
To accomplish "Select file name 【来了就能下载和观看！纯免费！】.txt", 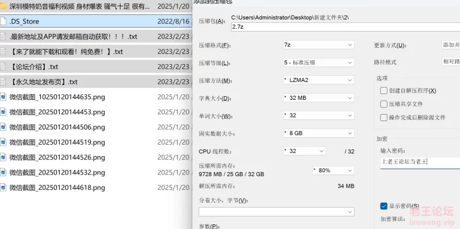I will [66, 52].
